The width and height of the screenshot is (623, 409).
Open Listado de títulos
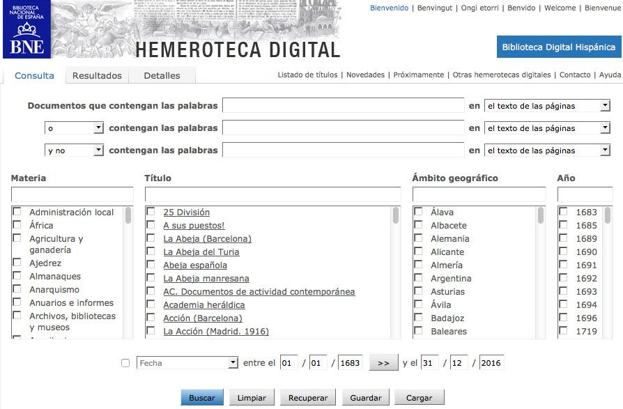[x=307, y=75]
